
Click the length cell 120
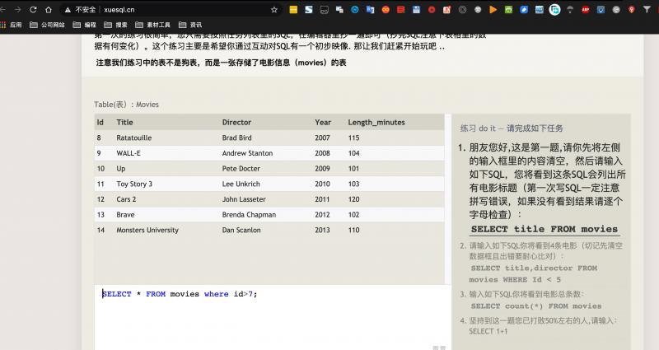tap(353, 199)
